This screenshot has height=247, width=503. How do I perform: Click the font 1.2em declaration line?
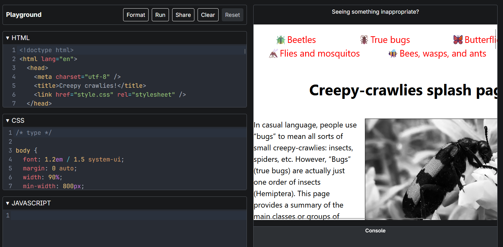tap(73, 159)
